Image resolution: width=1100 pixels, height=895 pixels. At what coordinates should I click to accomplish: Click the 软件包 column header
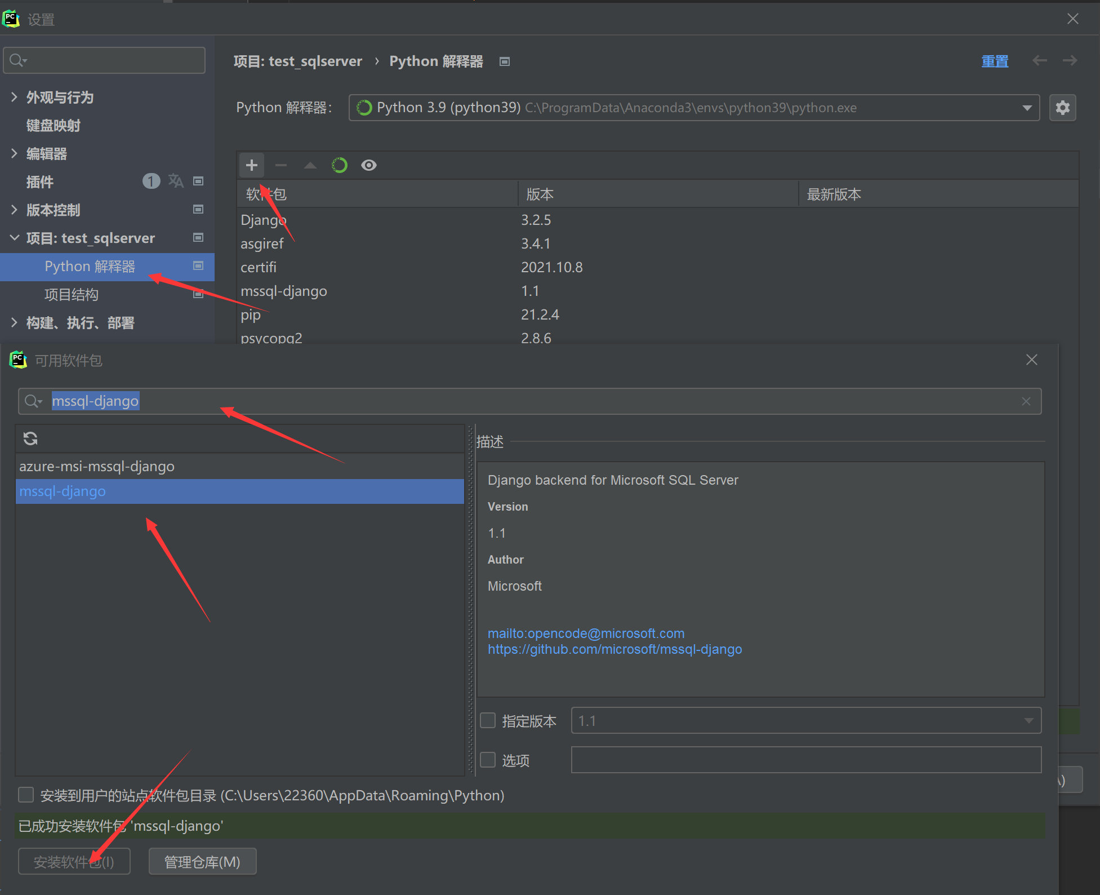(377, 194)
